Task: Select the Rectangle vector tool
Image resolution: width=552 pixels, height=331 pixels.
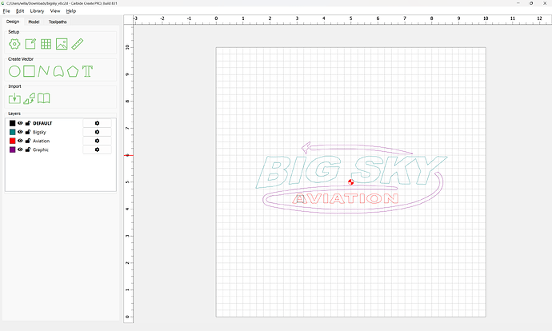Action: pos(29,71)
